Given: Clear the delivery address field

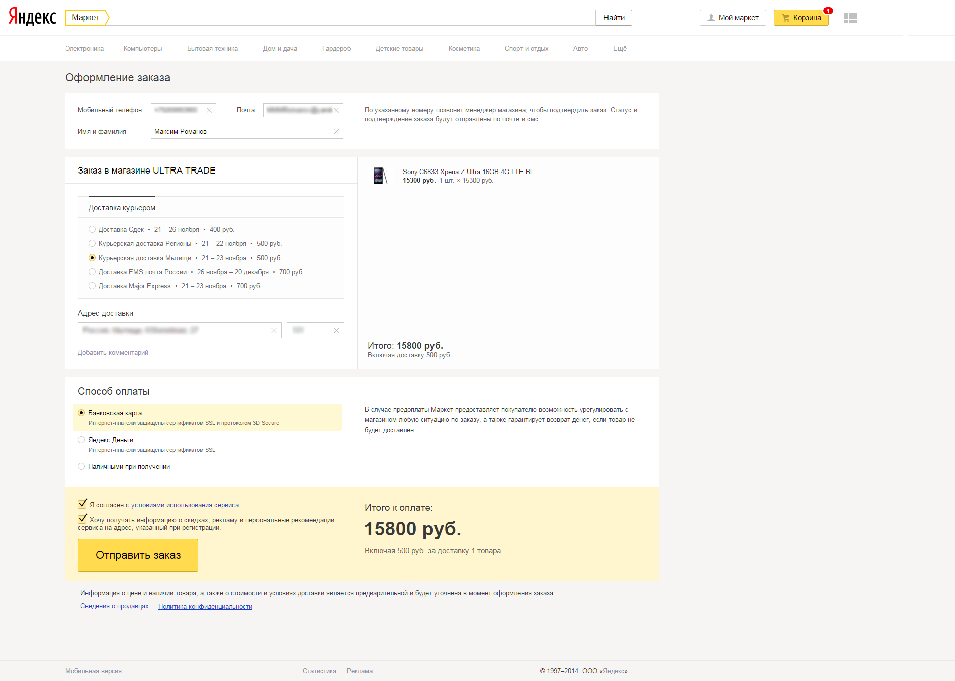Looking at the screenshot, I should [274, 330].
